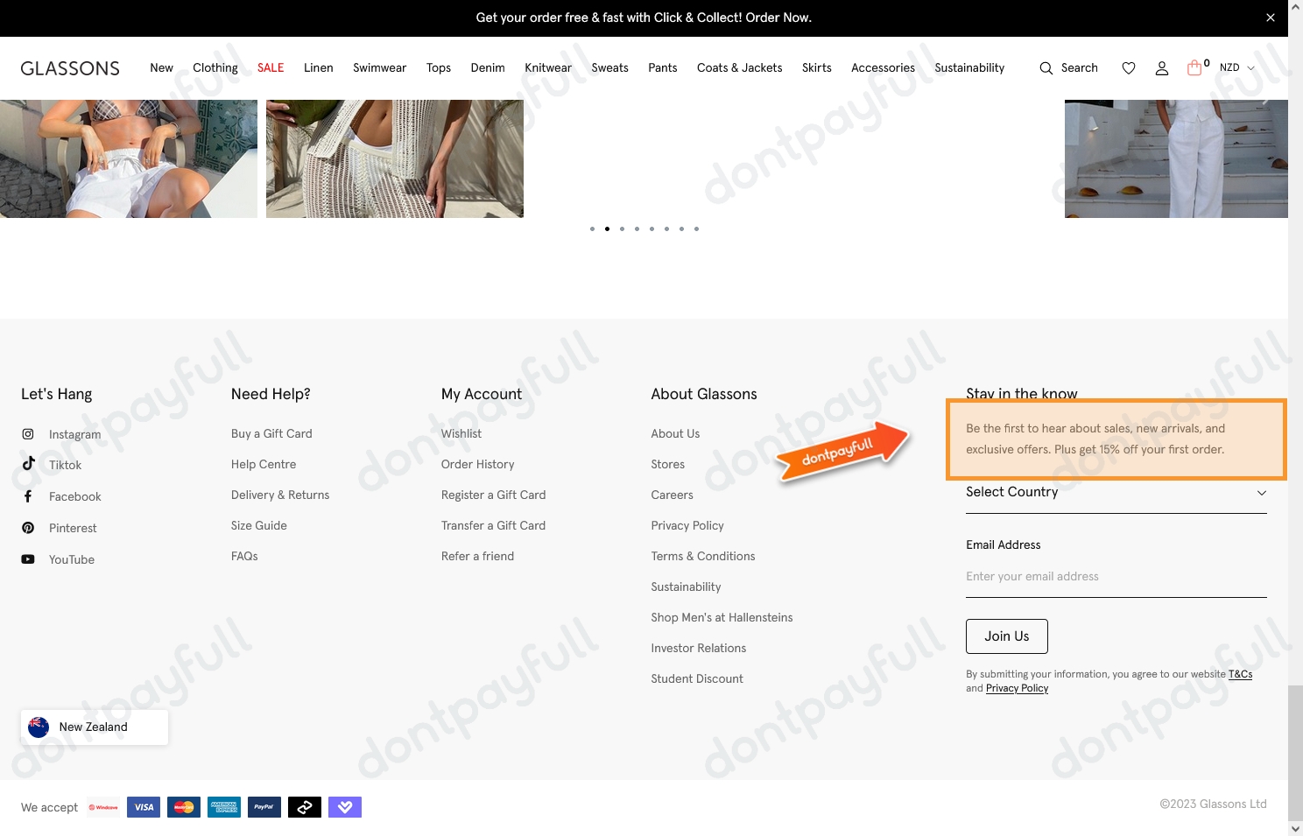Image resolution: width=1303 pixels, height=836 pixels.
Task: Select the second carousel navigation dot
Action: click(x=607, y=228)
